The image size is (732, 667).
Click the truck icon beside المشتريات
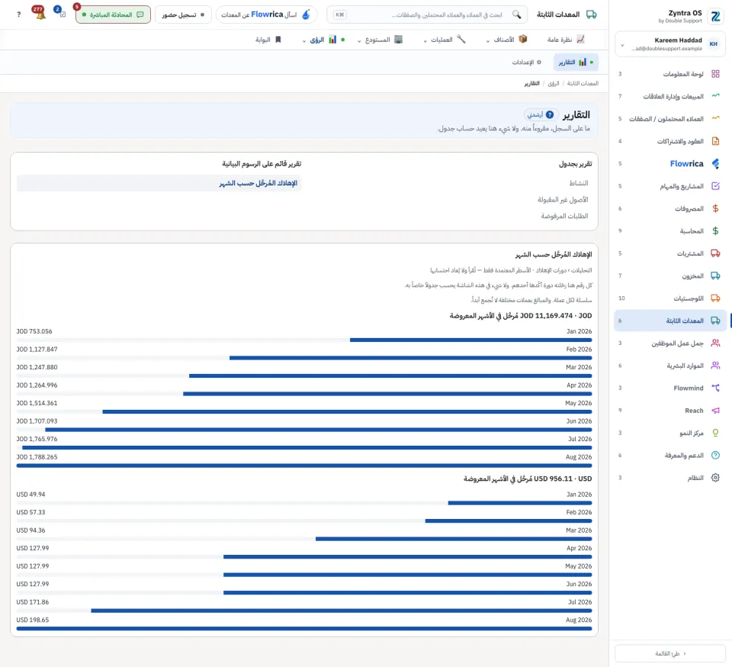715,253
